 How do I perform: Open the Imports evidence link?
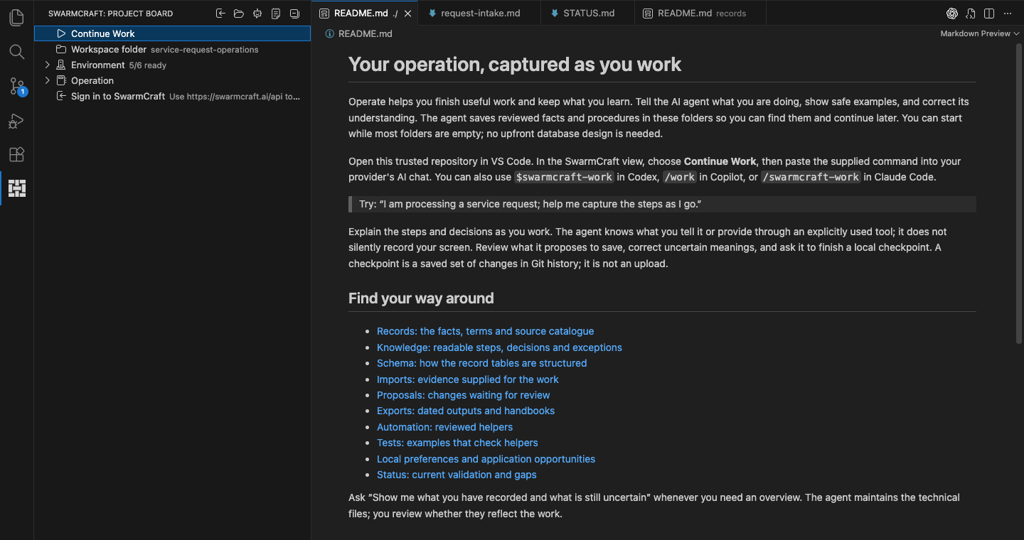[x=468, y=379]
